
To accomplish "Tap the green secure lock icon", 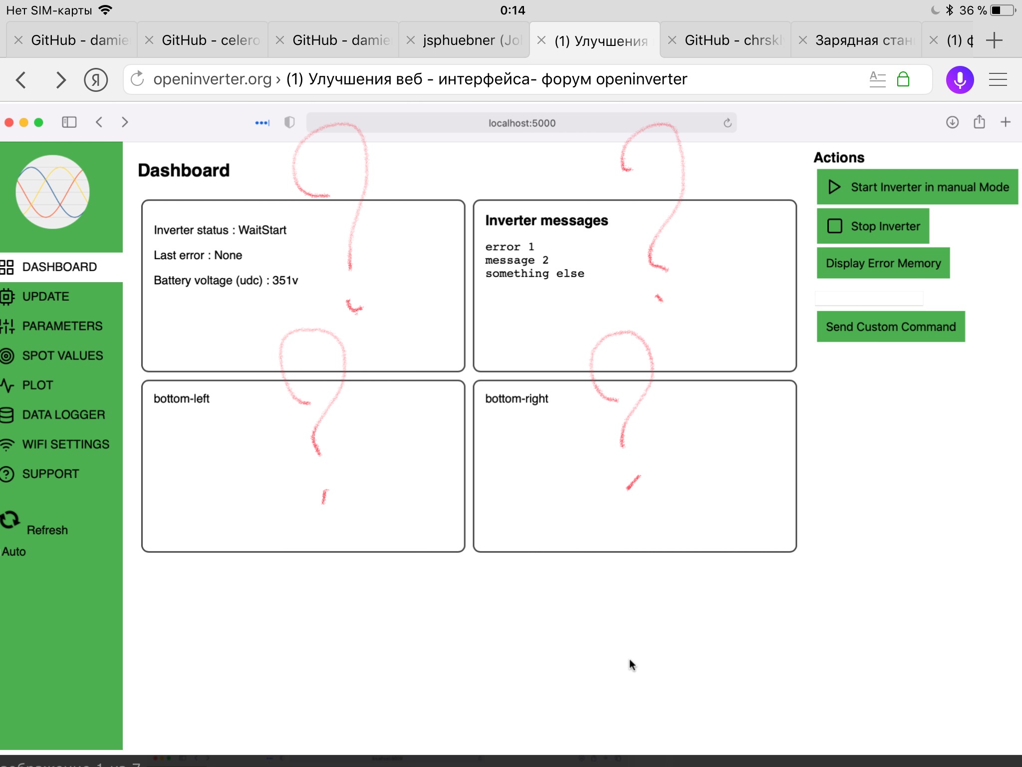I will [903, 79].
